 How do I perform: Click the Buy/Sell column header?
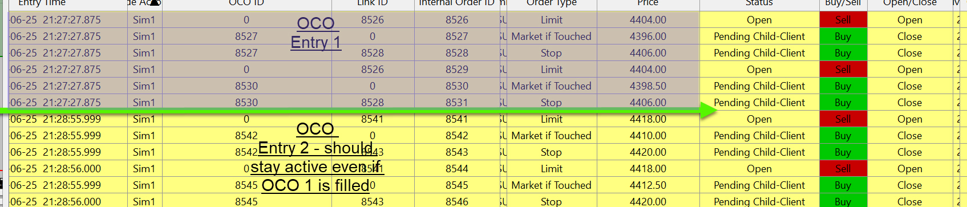pyautogui.click(x=843, y=3)
